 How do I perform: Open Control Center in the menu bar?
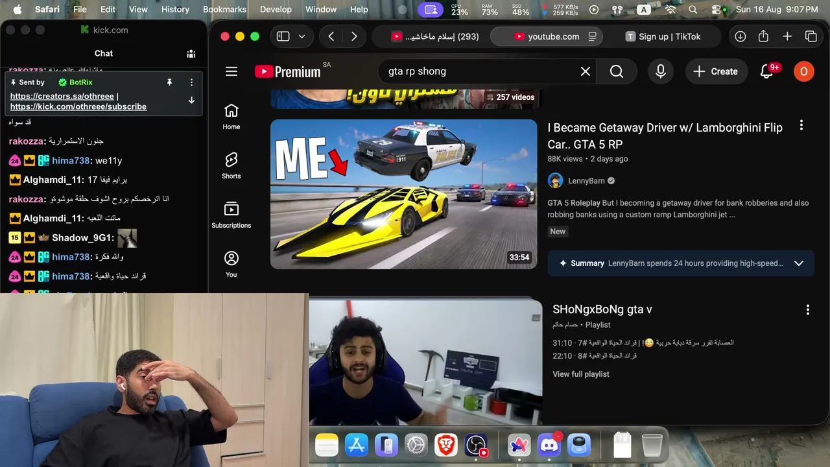point(717,10)
